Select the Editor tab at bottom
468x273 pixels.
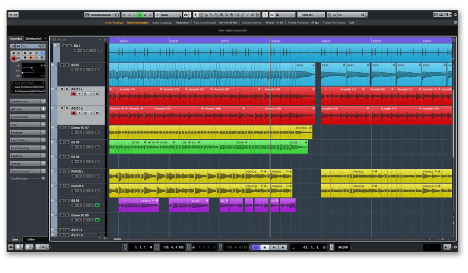pyautogui.click(x=31, y=239)
